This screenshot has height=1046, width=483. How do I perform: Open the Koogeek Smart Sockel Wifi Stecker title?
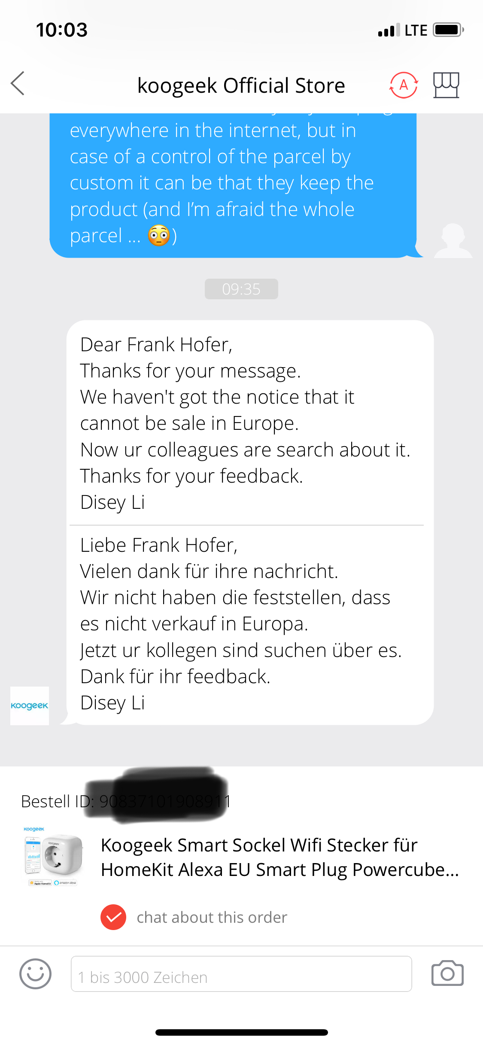pyautogui.click(x=280, y=857)
